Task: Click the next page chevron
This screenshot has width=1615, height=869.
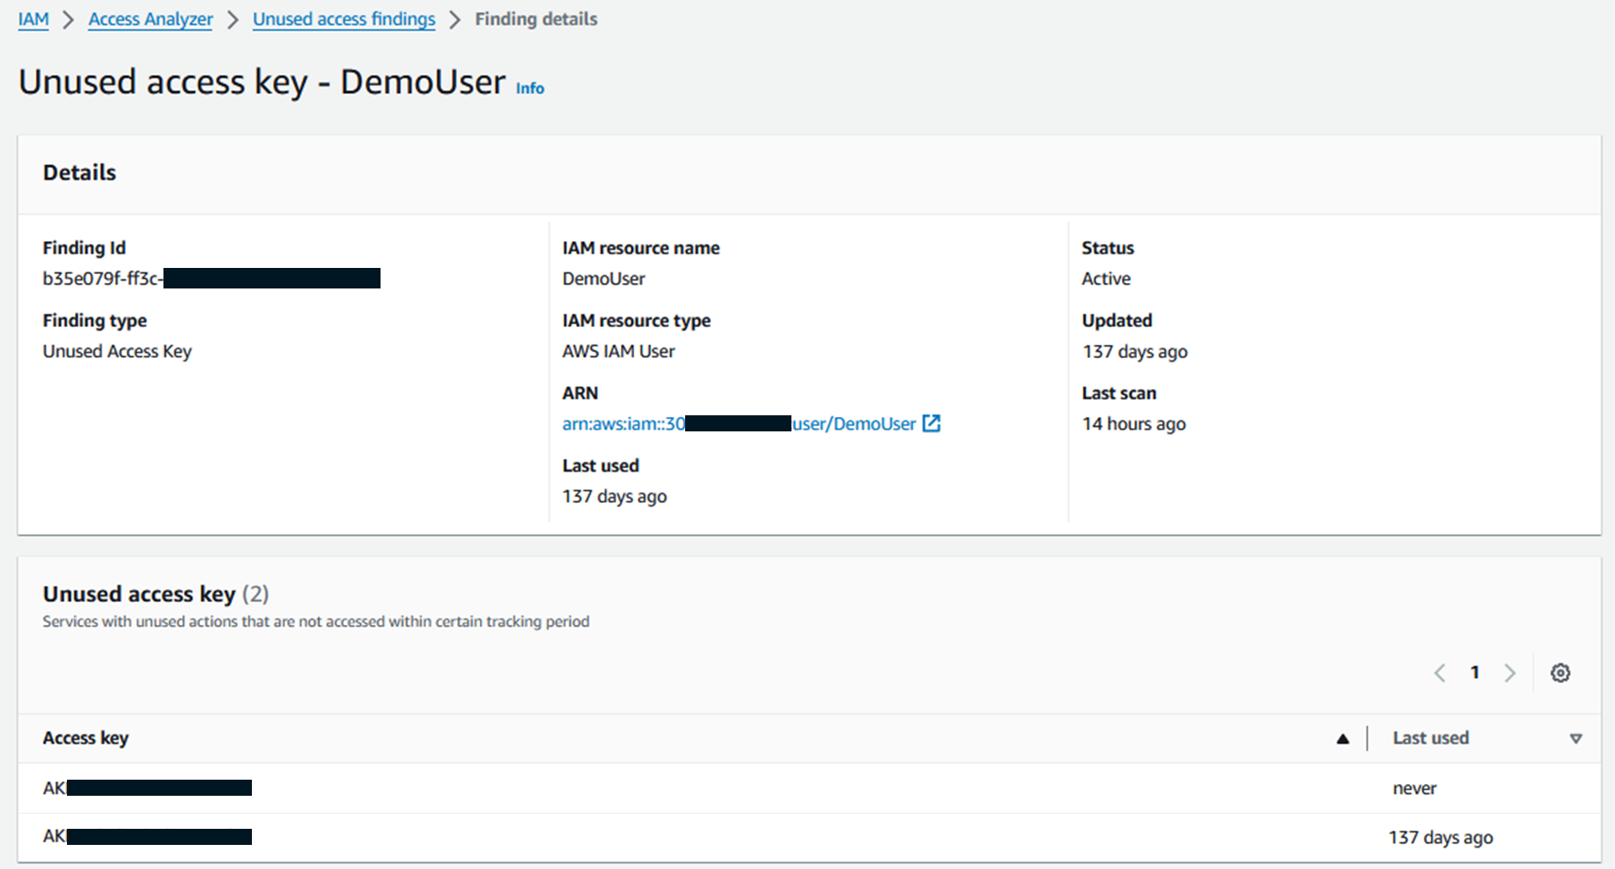Action: (1510, 673)
